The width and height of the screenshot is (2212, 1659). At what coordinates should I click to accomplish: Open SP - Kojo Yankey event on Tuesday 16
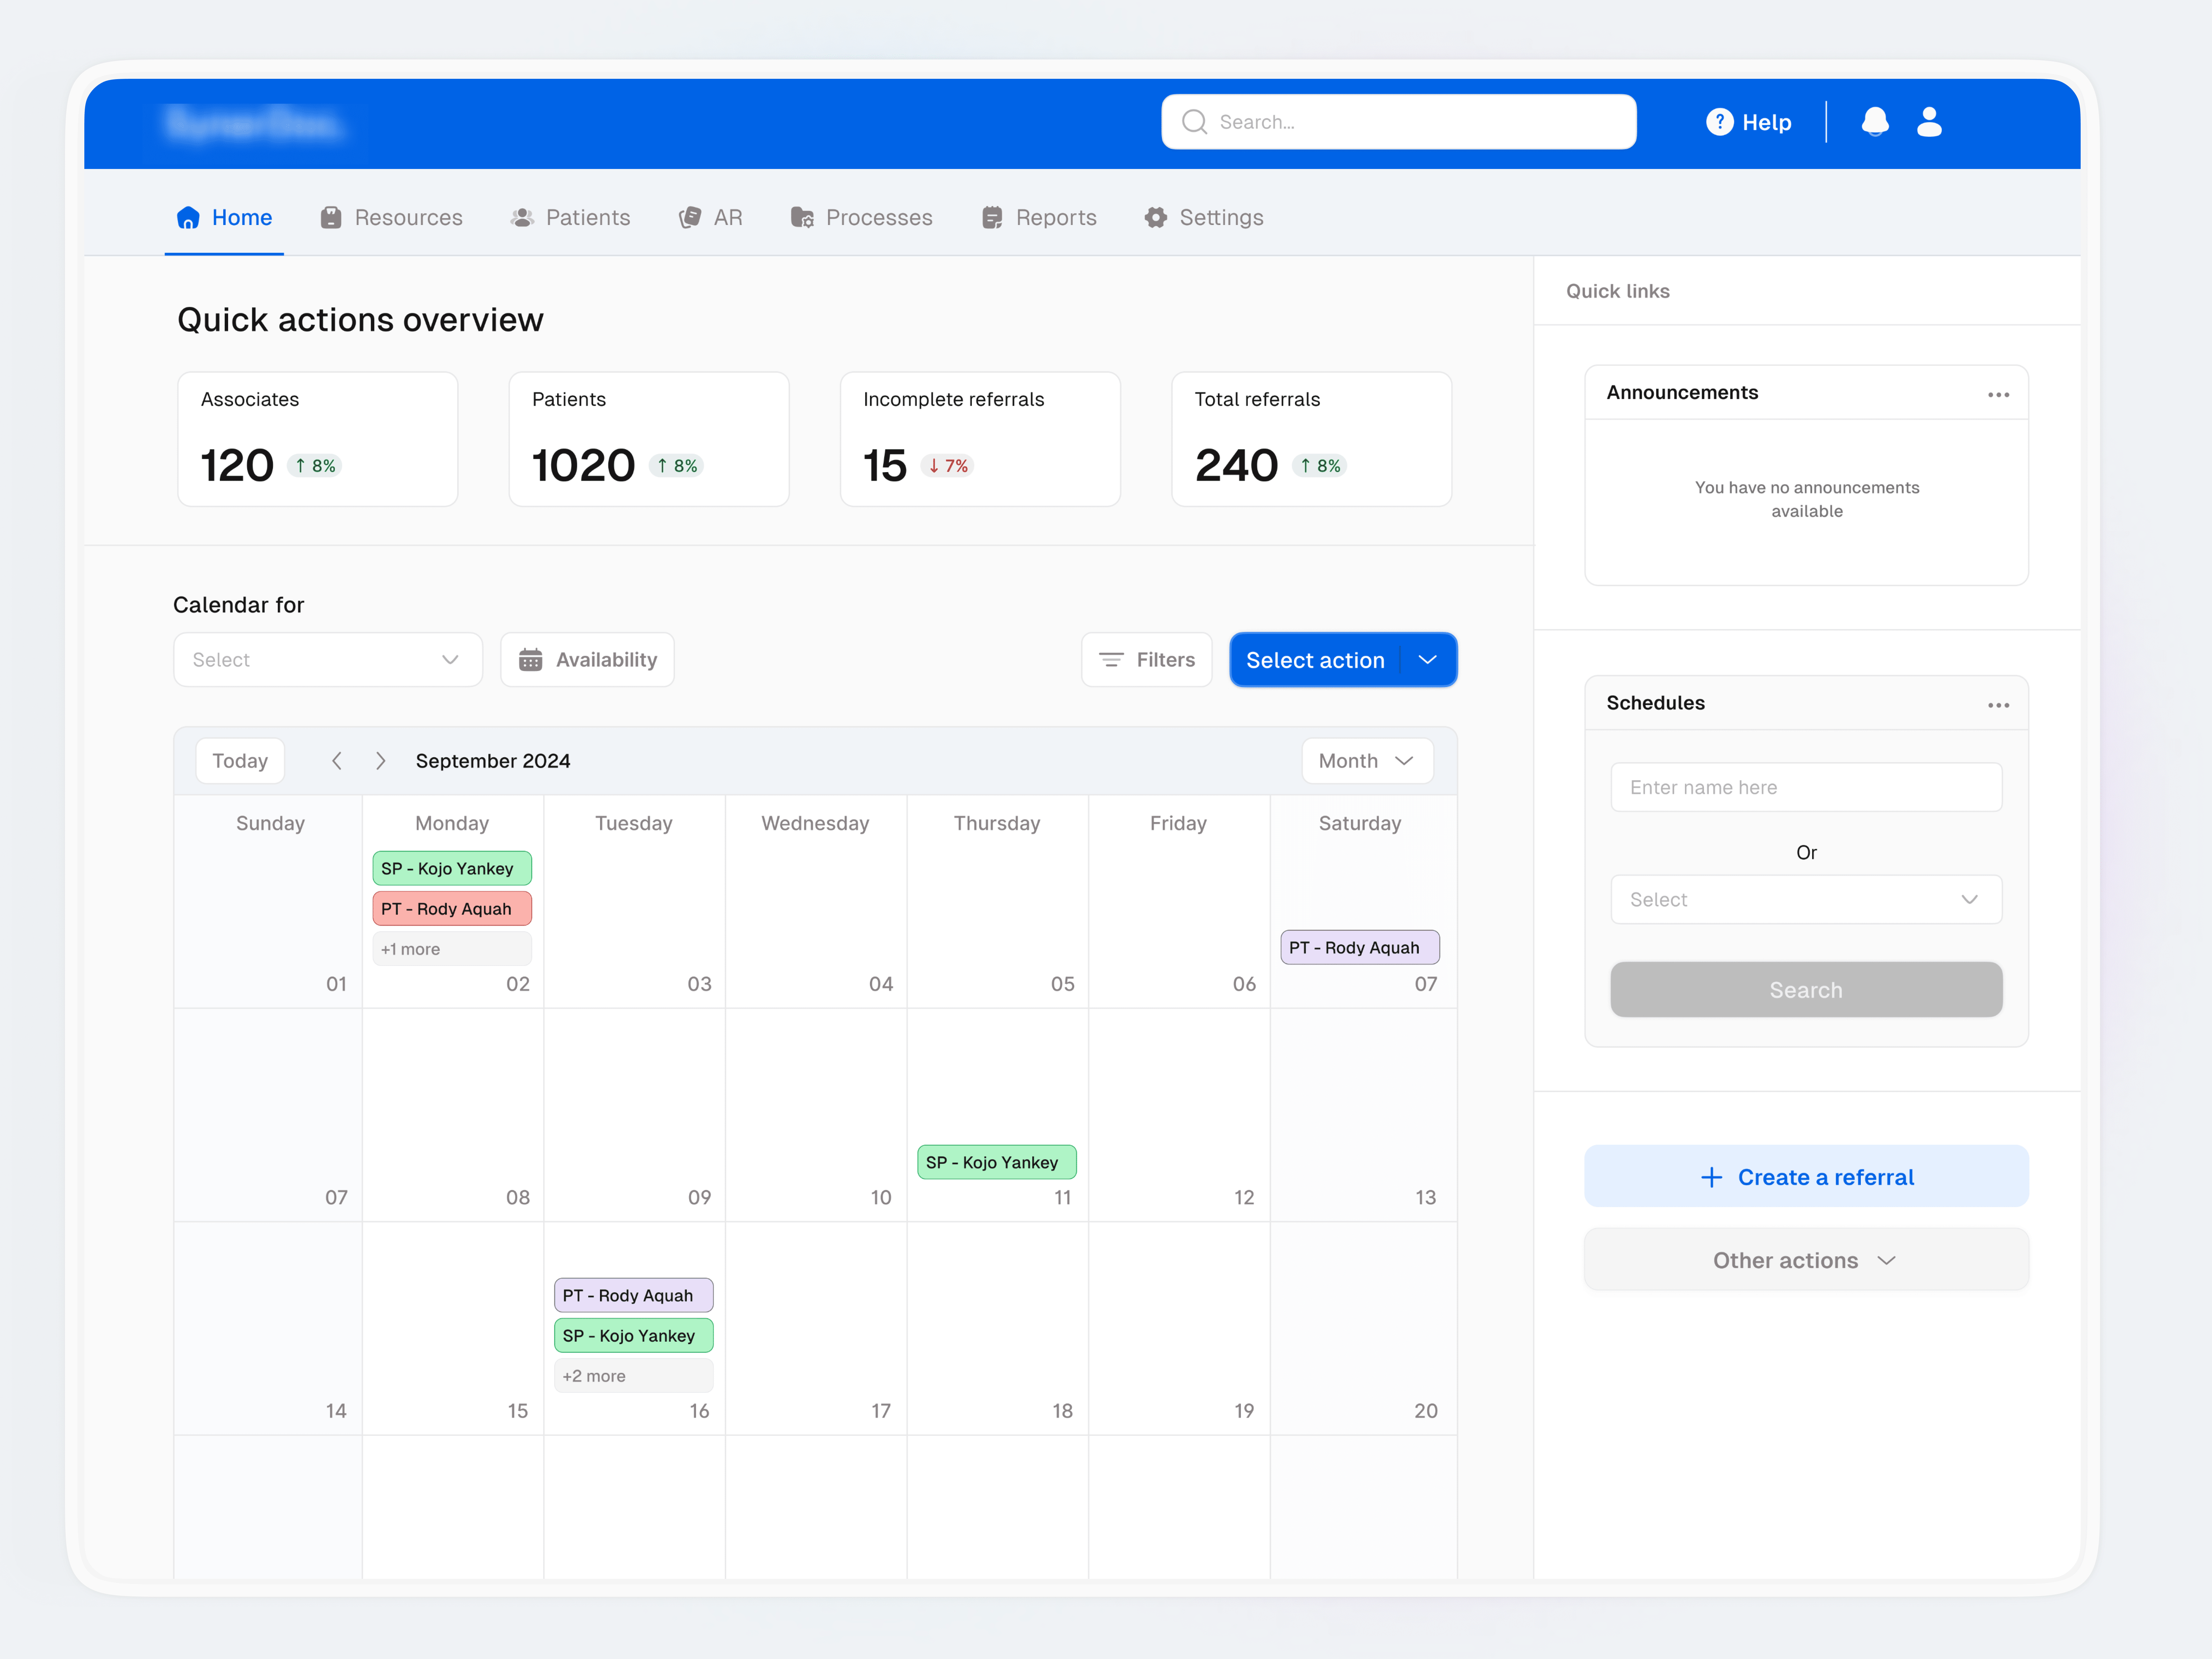click(x=634, y=1336)
